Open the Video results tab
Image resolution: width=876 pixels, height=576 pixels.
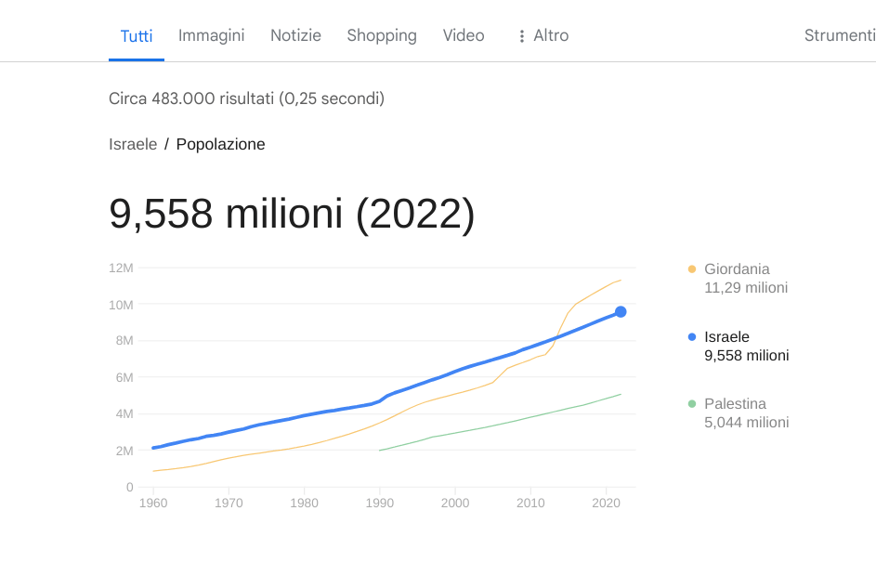coord(464,35)
